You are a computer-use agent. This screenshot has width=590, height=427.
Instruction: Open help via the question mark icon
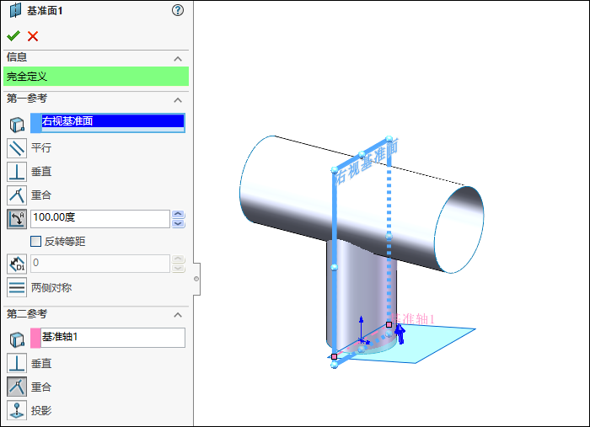[x=178, y=10]
